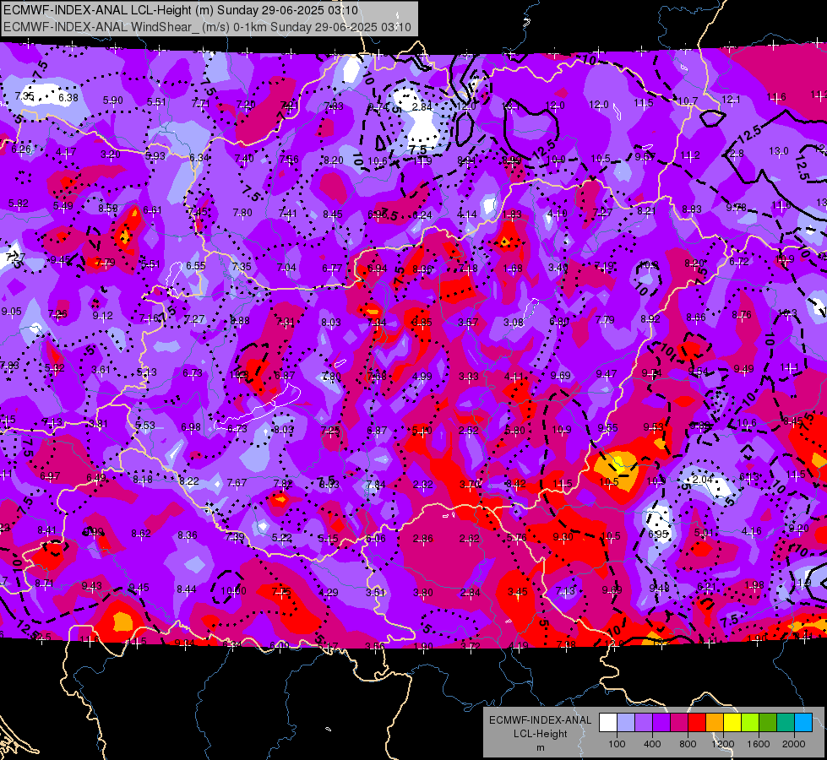Click the magenta legend swatch left of 800
Image resolution: width=827 pixels, height=760 pixels.
click(x=679, y=723)
